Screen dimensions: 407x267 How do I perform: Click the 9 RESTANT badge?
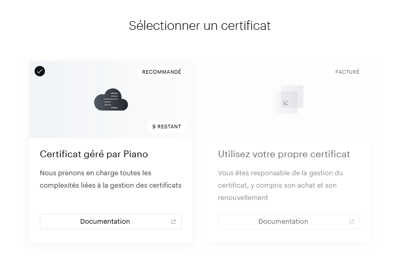click(x=166, y=127)
